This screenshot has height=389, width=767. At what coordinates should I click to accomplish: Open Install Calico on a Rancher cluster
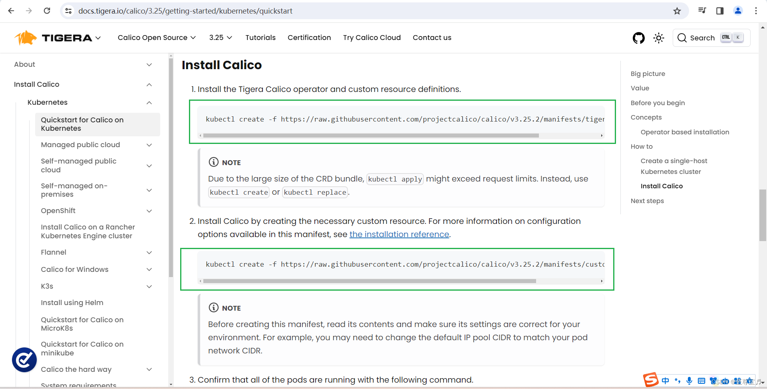click(88, 231)
